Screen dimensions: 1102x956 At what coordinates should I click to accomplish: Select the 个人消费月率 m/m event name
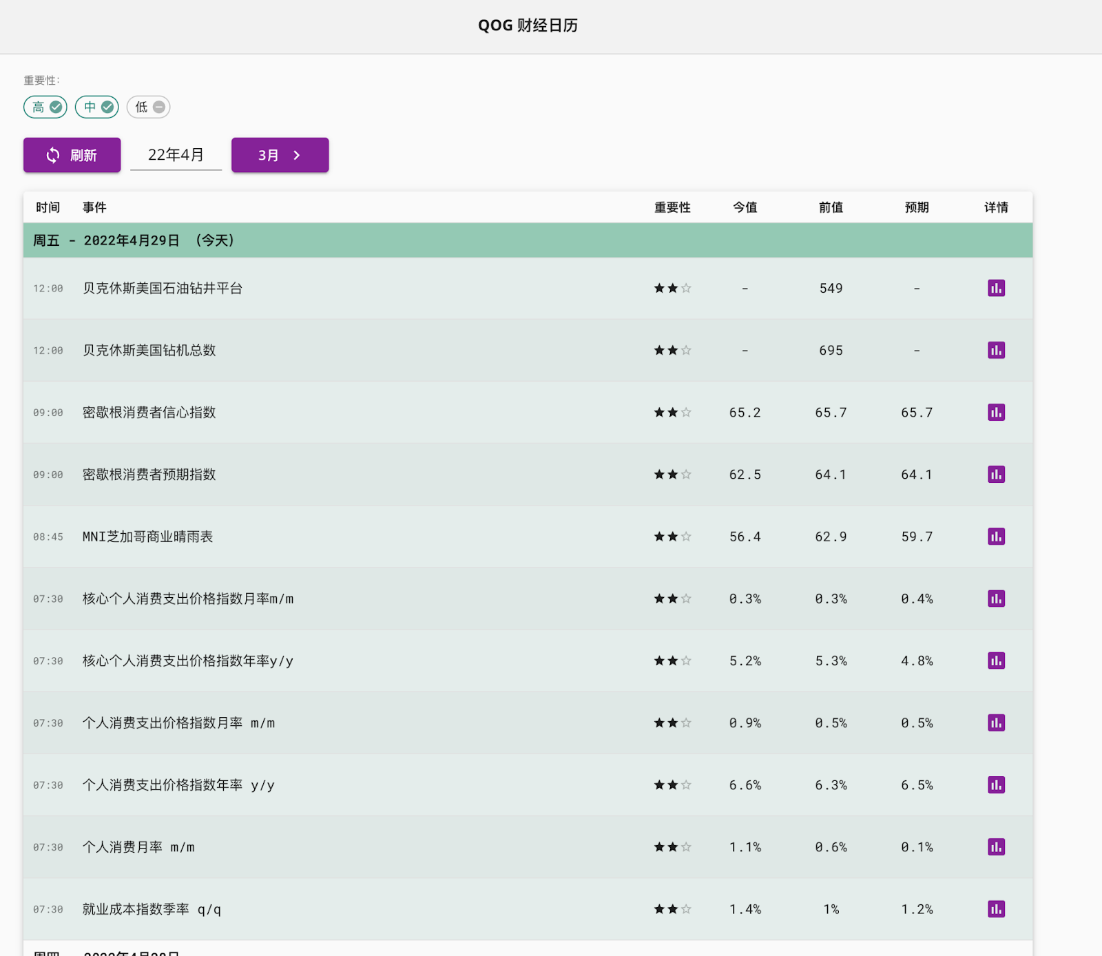tap(138, 846)
